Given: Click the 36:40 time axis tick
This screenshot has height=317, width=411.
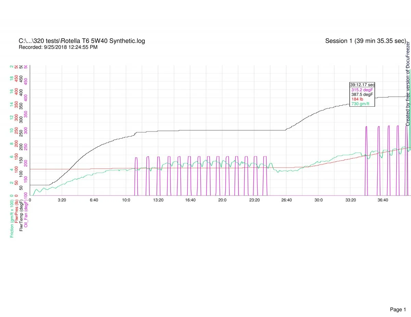Looking at the screenshot, I should coord(383,200).
